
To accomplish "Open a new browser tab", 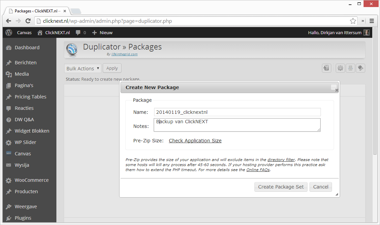I will point(76,11).
